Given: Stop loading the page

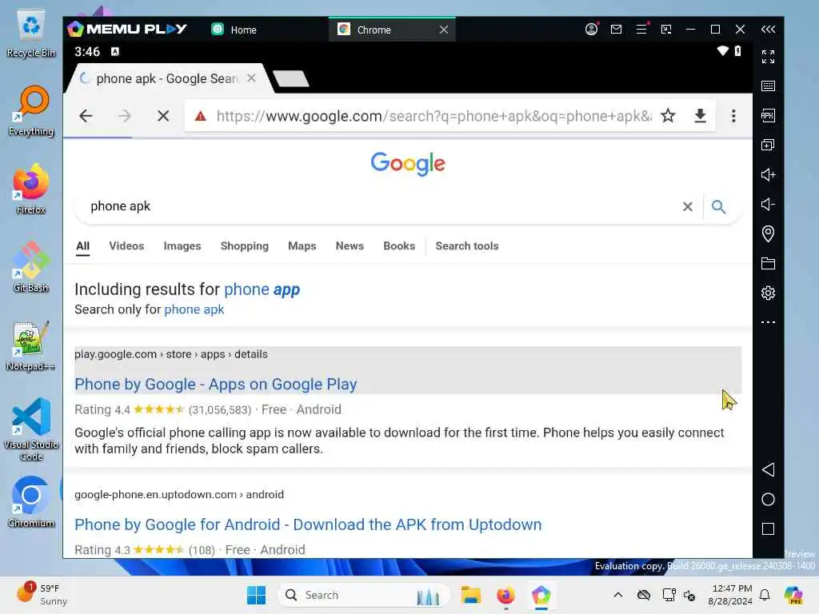Looking at the screenshot, I should click(x=163, y=115).
